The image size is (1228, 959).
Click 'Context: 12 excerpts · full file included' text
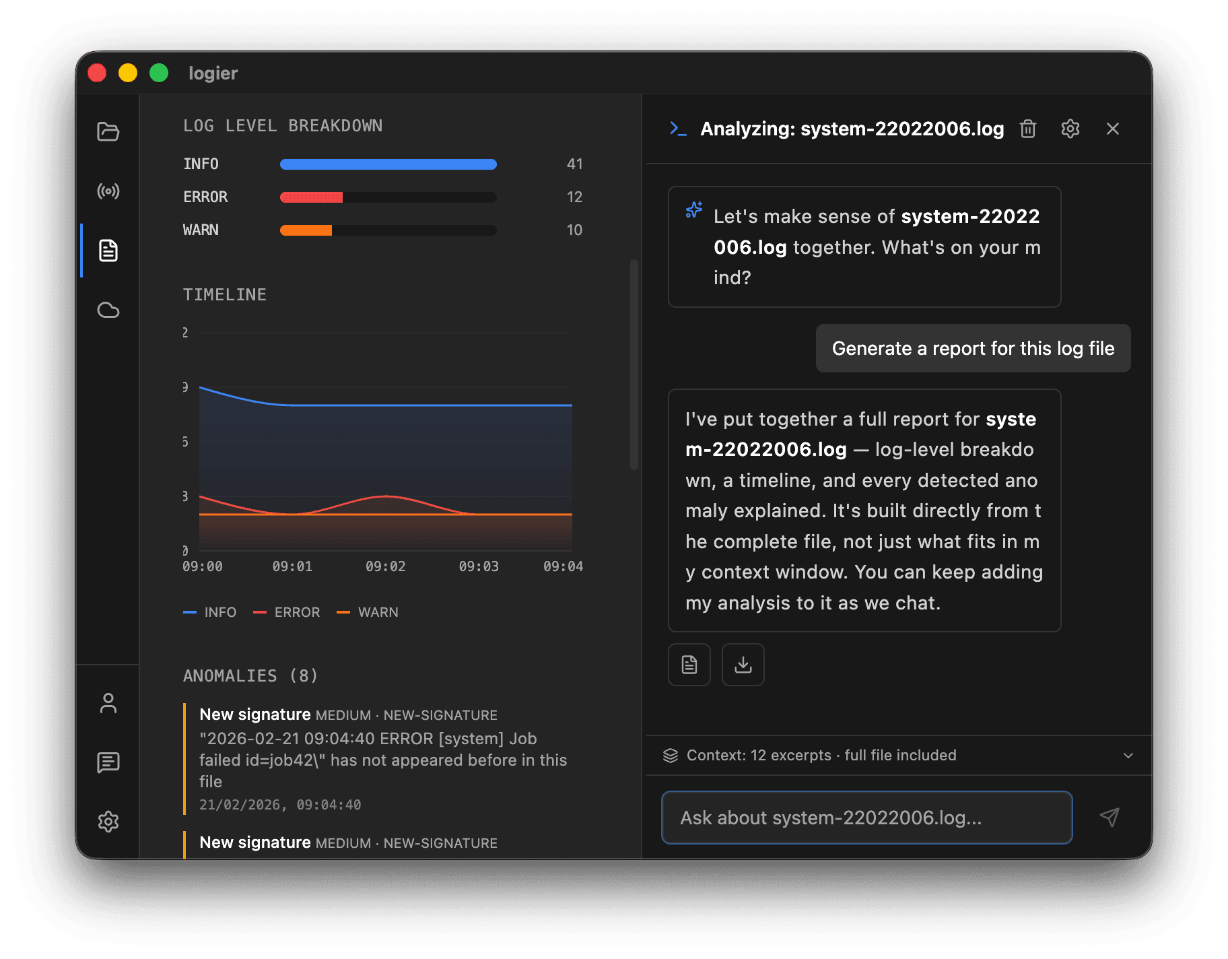[x=821, y=756]
